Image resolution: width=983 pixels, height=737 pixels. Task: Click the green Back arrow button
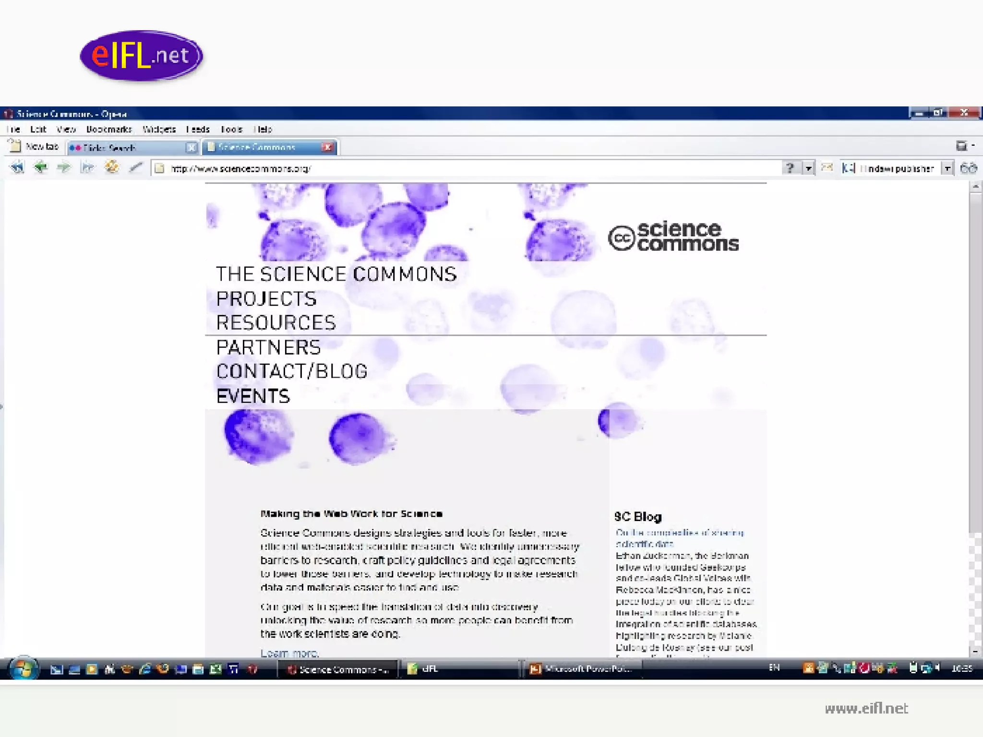pos(41,167)
